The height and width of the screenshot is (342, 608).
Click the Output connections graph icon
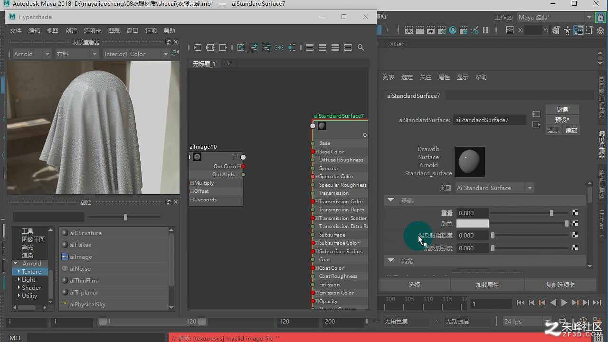coord(223,47)
